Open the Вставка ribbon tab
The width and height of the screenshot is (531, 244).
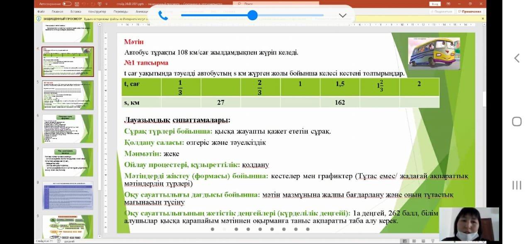76,12
